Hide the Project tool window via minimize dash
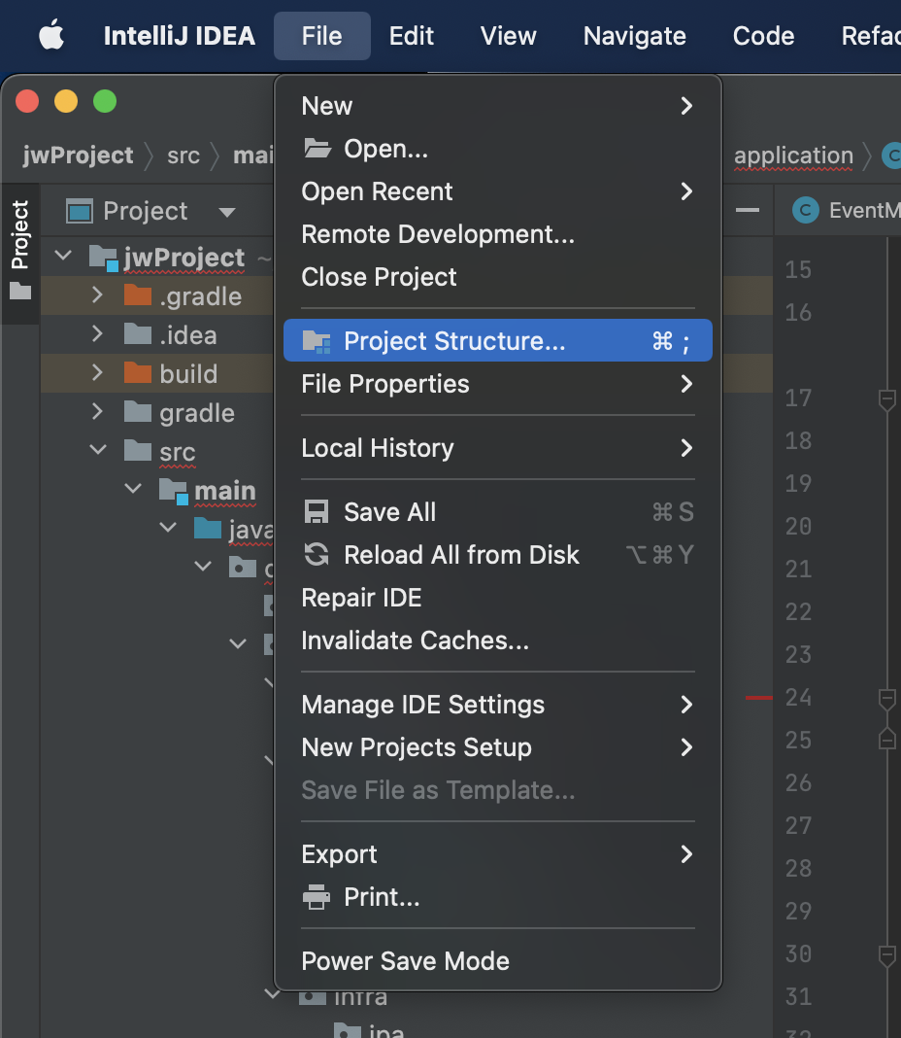Image resolution: width=901 pixels, height=1038 pixels. (748, 211)
